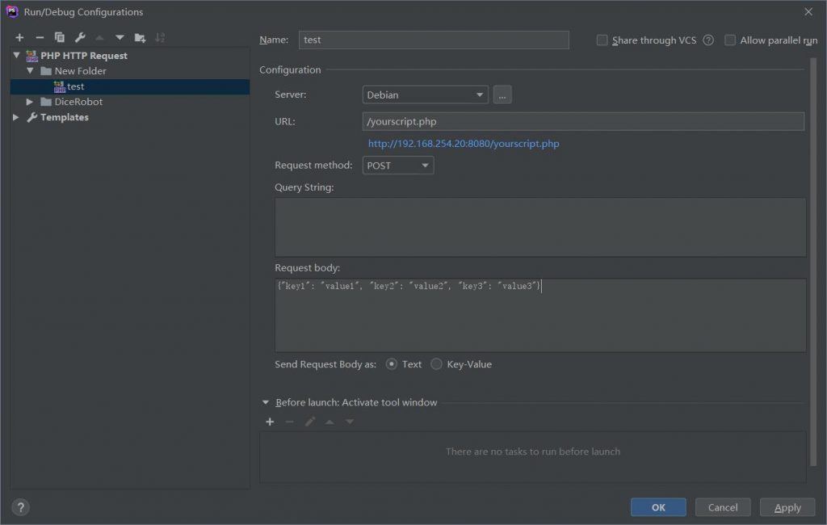Collapse Before launch section
The height and width of the screenshot is (525, 827).
point(265,402)
